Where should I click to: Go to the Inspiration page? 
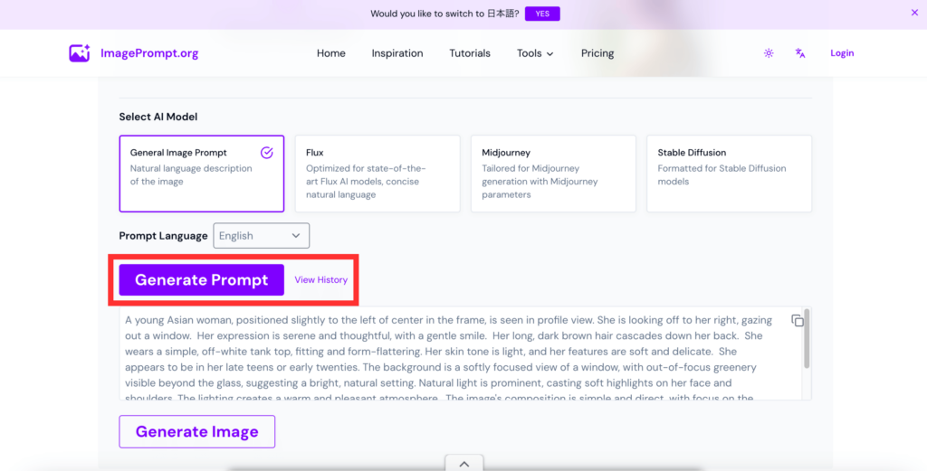tap(397, 53)
